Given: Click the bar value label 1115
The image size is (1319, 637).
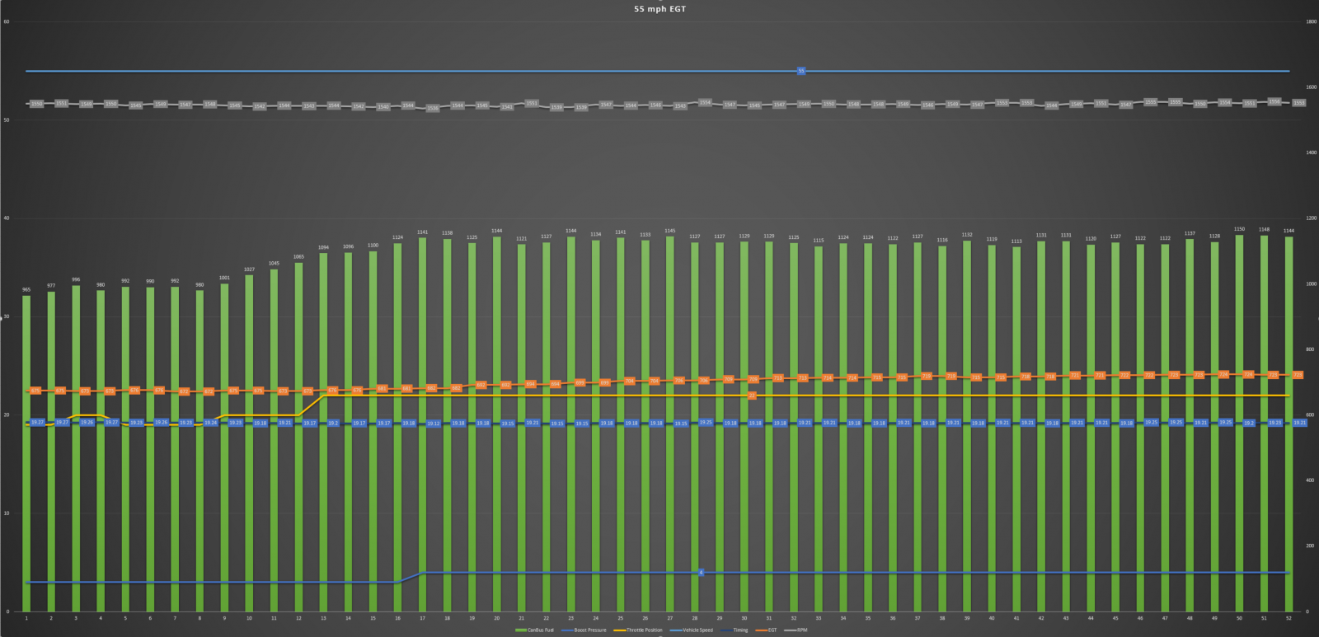Looking at the screenshot, I should 819,241.
